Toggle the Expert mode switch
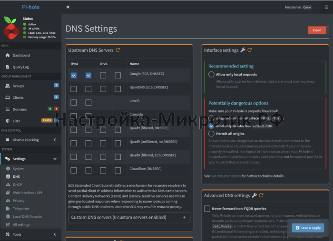Image resolution: width=333 pixels, height=241 pixels. pyautogui.click(x=318, y=30)
